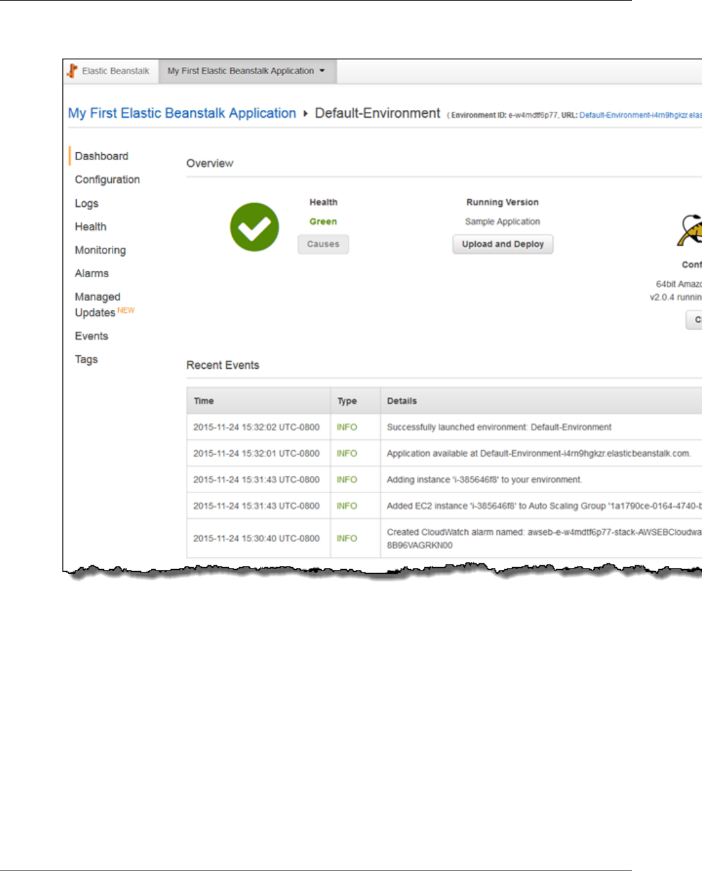The width and height of the screenshot is (702, 871).
Task: Open Logs in the sidebar
Action: pyautogui.click(x=86, y=204)
